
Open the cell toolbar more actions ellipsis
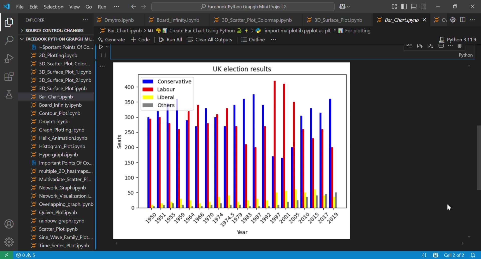tap(450, 46)
